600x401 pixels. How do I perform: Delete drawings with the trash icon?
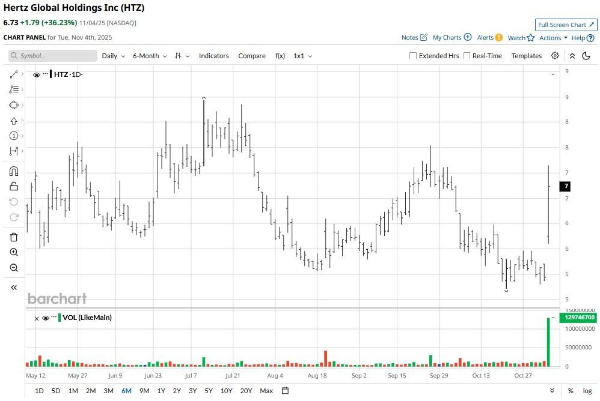14,237
